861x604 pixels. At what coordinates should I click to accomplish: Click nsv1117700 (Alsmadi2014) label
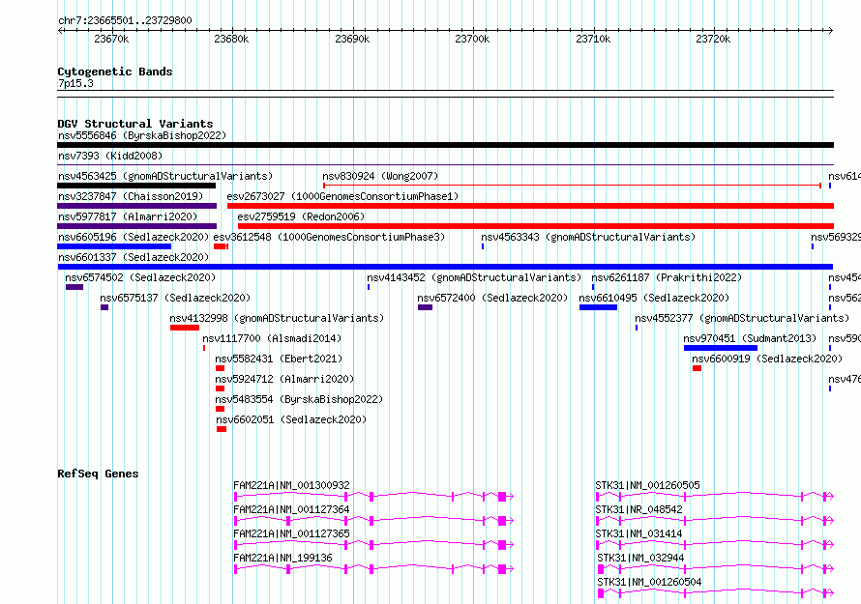tap(272, 338)
